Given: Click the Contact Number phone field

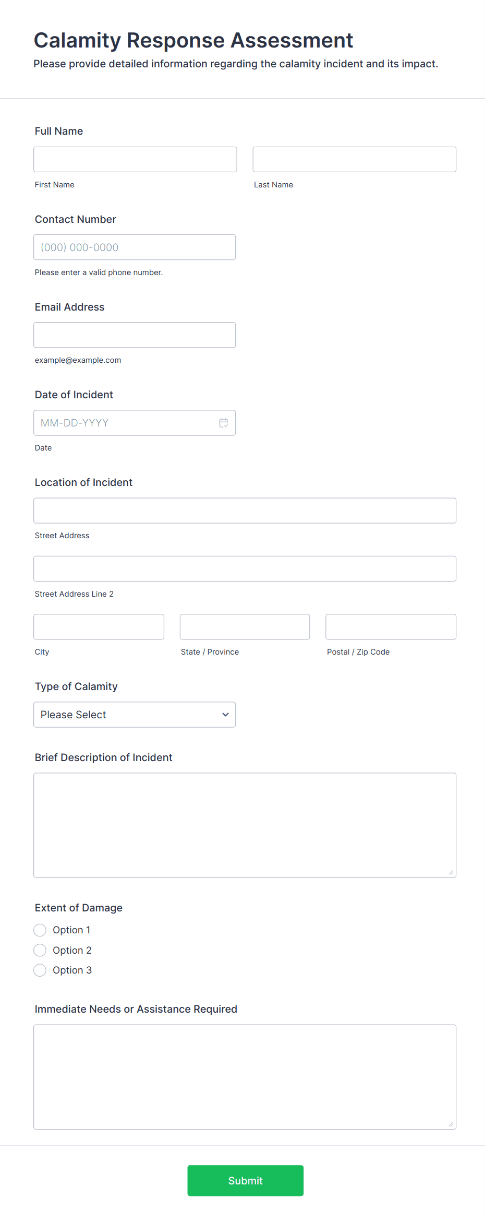Looking at the screenshot, I should click(135, 247).
